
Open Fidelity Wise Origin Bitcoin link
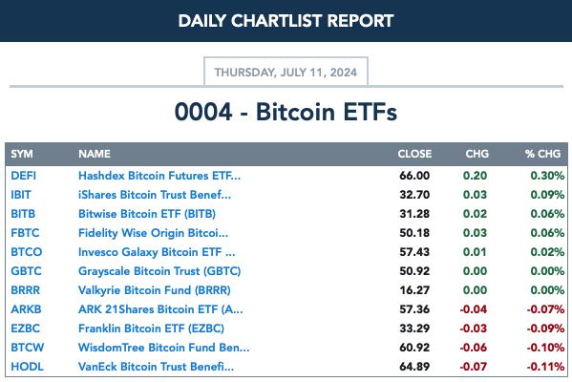coord(153,233)
